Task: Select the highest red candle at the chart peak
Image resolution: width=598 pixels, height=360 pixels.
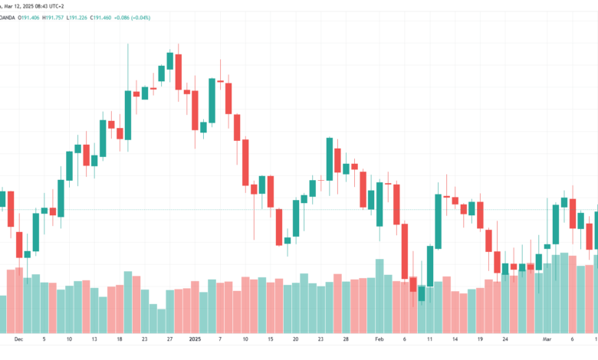Action: coord(179,72)
